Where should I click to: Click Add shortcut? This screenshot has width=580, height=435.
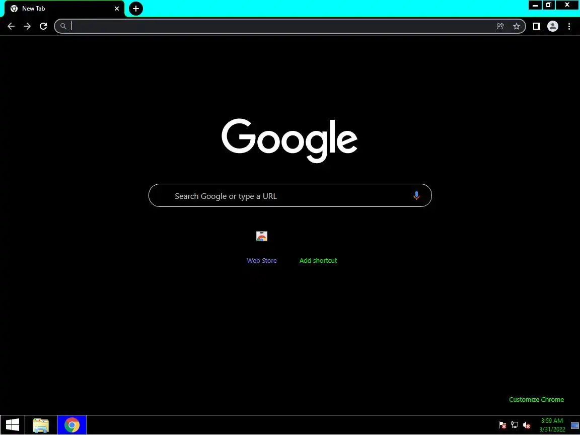coord(318,261)
